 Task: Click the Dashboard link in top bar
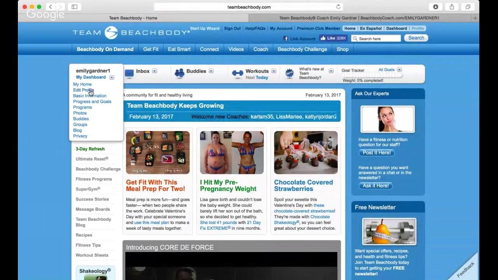coord(396,28)
